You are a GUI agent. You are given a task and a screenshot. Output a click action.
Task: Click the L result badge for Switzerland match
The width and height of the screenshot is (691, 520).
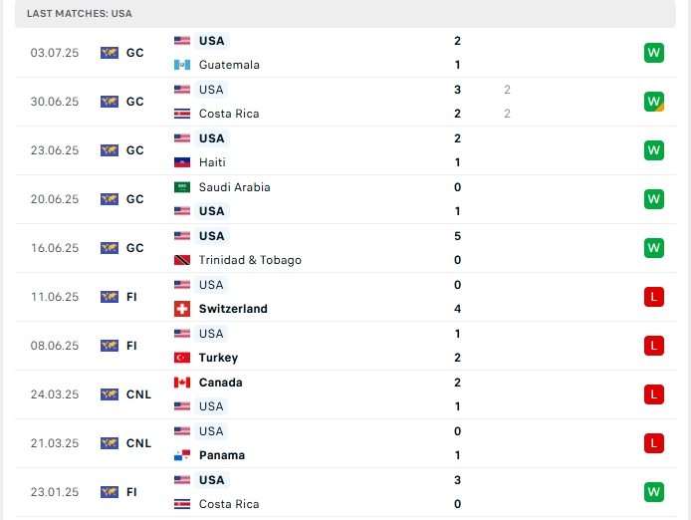click(x=653, y=297)
